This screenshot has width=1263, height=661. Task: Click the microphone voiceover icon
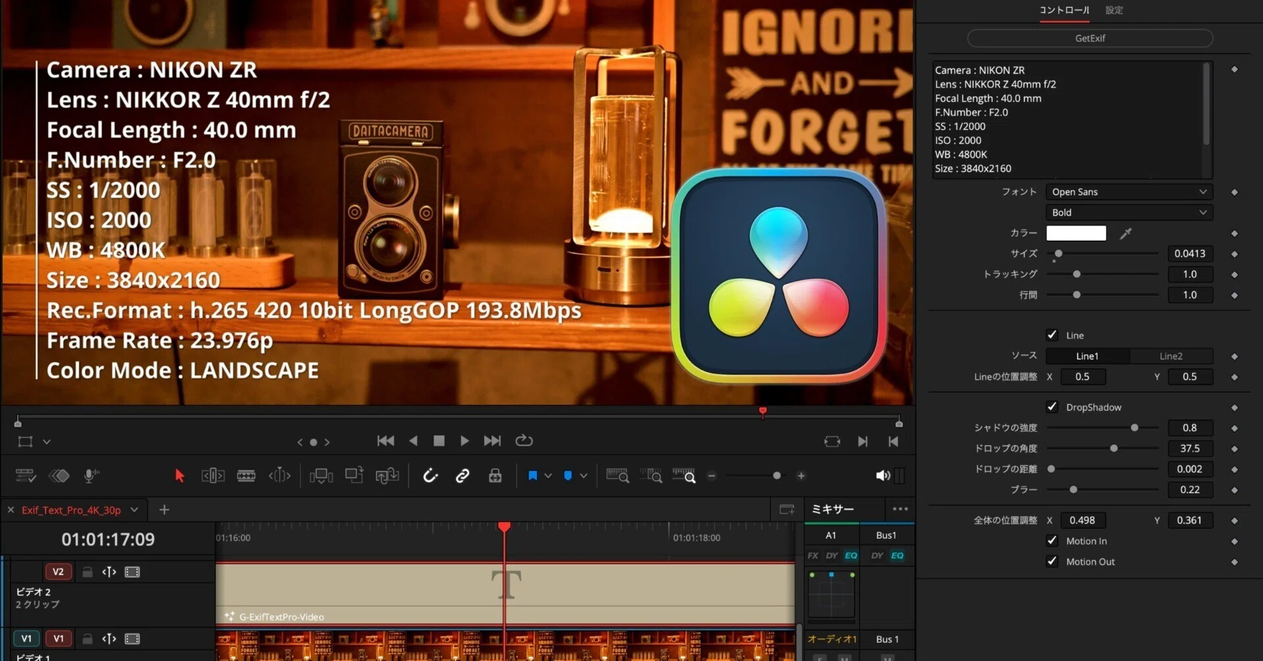[x=91, y=476]
